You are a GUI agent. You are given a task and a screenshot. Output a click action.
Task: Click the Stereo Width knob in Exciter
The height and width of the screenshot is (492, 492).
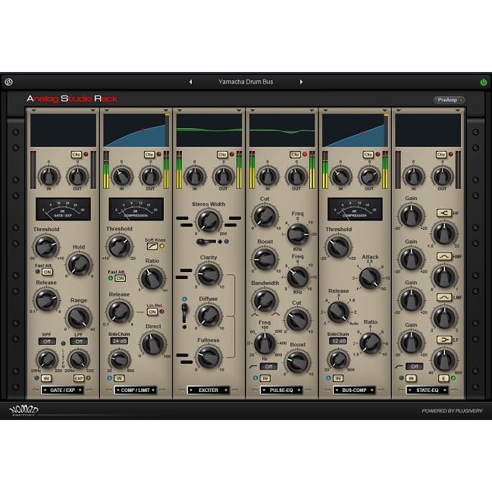click(x=208, y=221)
